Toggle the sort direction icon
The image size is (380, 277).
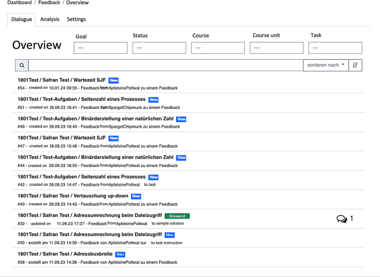pos(356,65)
